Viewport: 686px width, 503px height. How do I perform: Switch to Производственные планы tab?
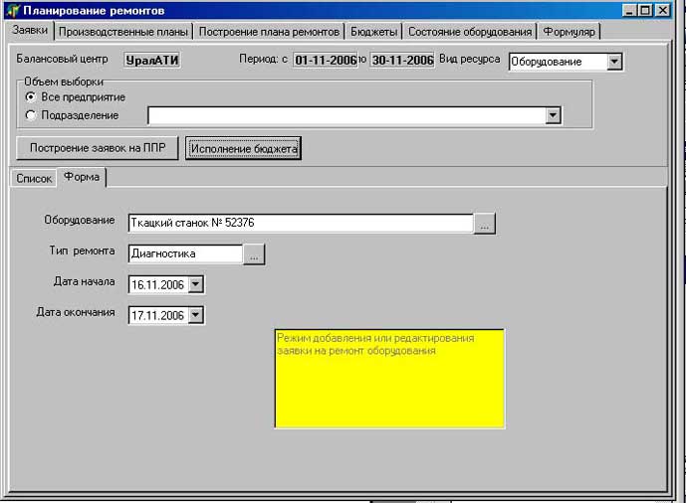point(123,32)
